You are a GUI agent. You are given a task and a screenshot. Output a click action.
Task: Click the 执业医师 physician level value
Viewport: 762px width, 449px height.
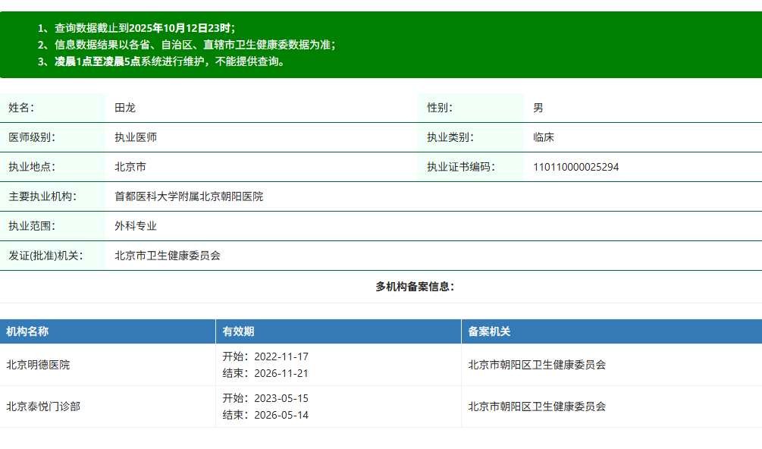(136, 137)
